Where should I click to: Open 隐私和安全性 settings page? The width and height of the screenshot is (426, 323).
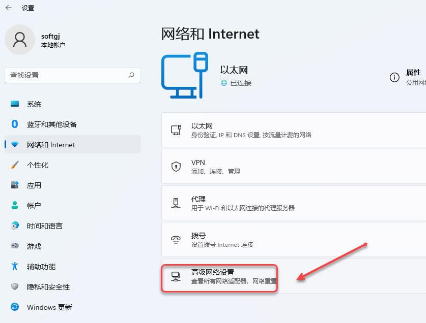point(73,287)
